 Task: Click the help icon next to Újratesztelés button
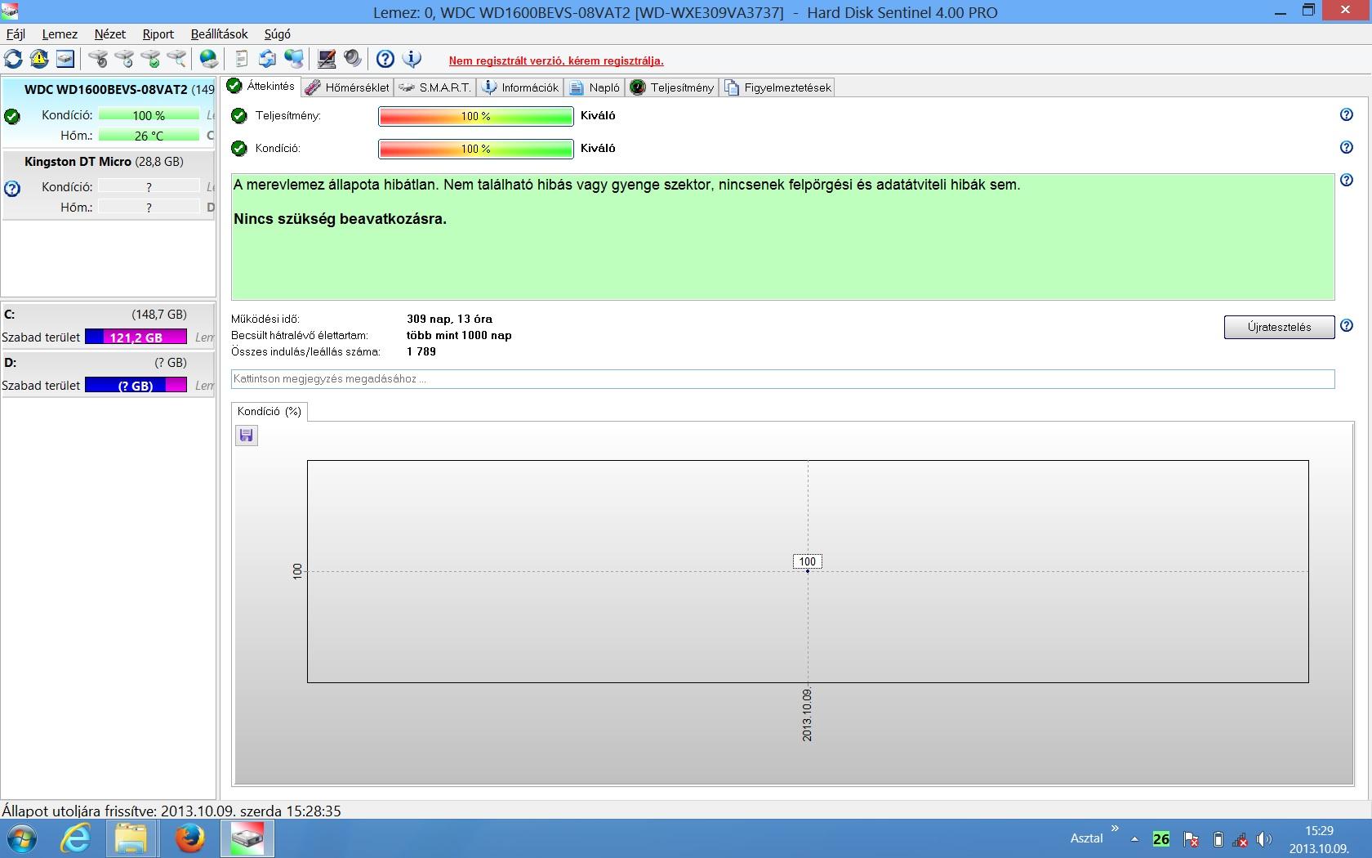pos(1347,325)
